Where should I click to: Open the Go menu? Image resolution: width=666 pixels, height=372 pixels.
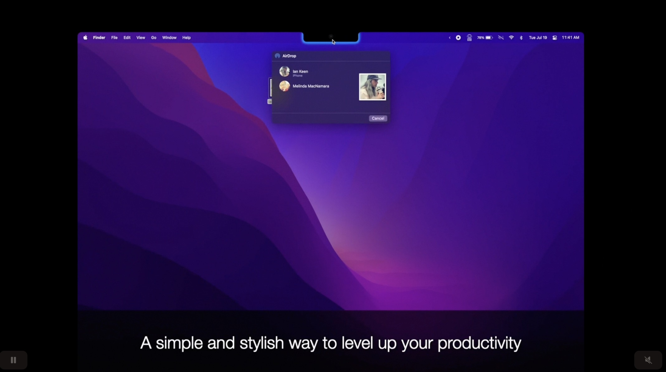(x=154, y=38)
